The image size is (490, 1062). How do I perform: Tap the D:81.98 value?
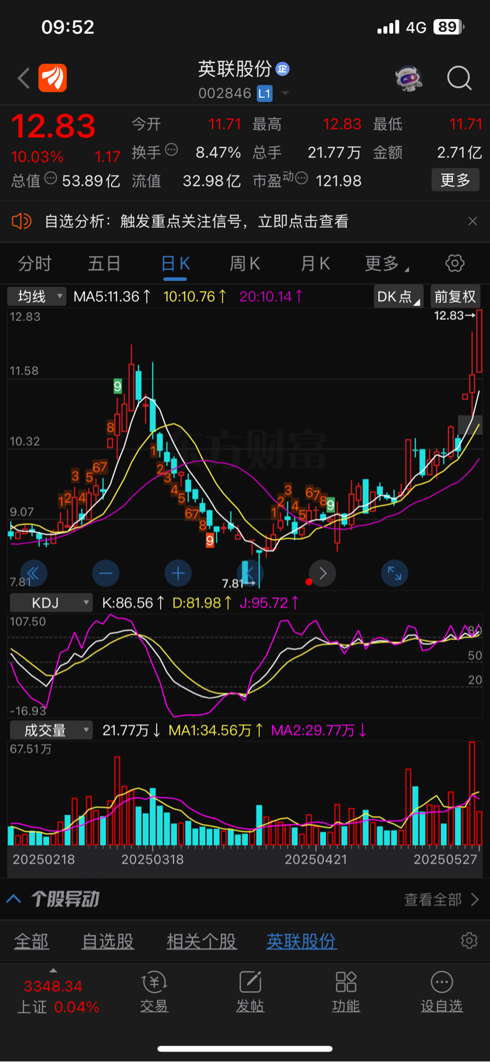tap(202, 603)
